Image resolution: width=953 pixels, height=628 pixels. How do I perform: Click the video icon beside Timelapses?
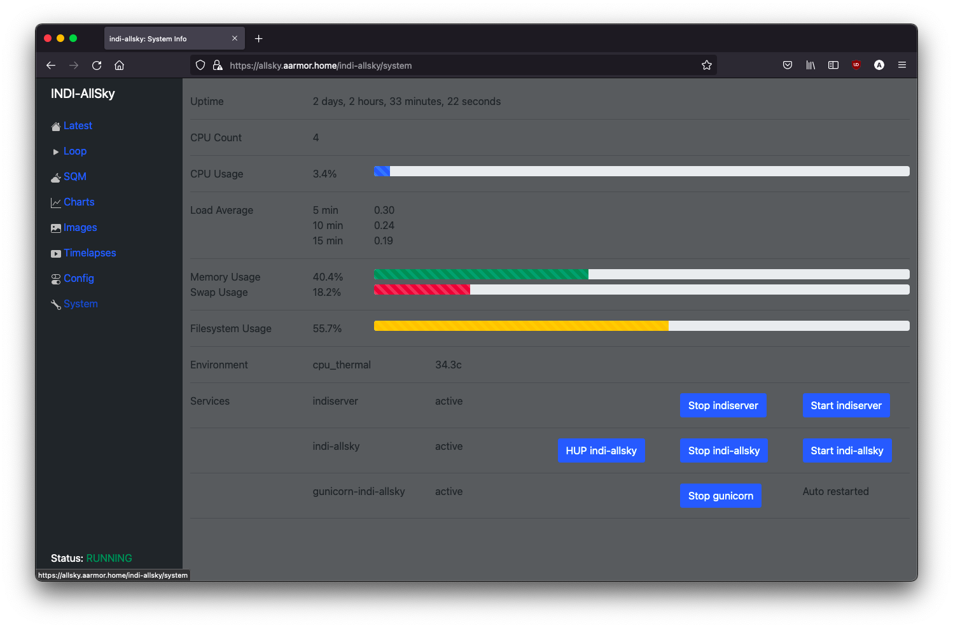tap(56, 254)
